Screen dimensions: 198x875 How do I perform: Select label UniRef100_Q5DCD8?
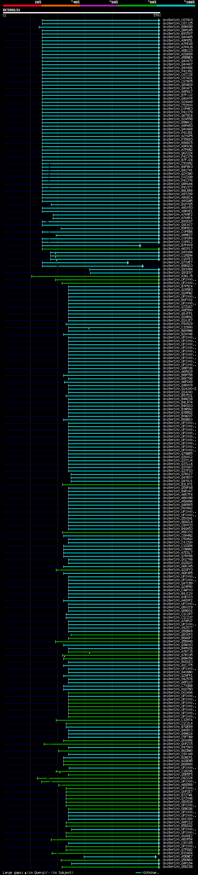178,867
